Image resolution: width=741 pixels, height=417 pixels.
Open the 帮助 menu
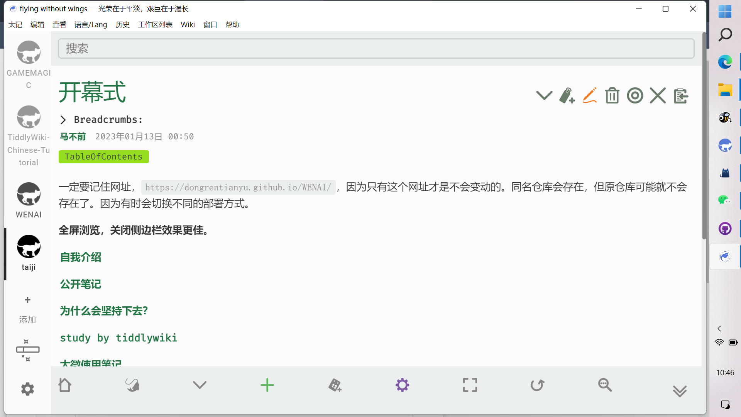click(x=232, y=24)
